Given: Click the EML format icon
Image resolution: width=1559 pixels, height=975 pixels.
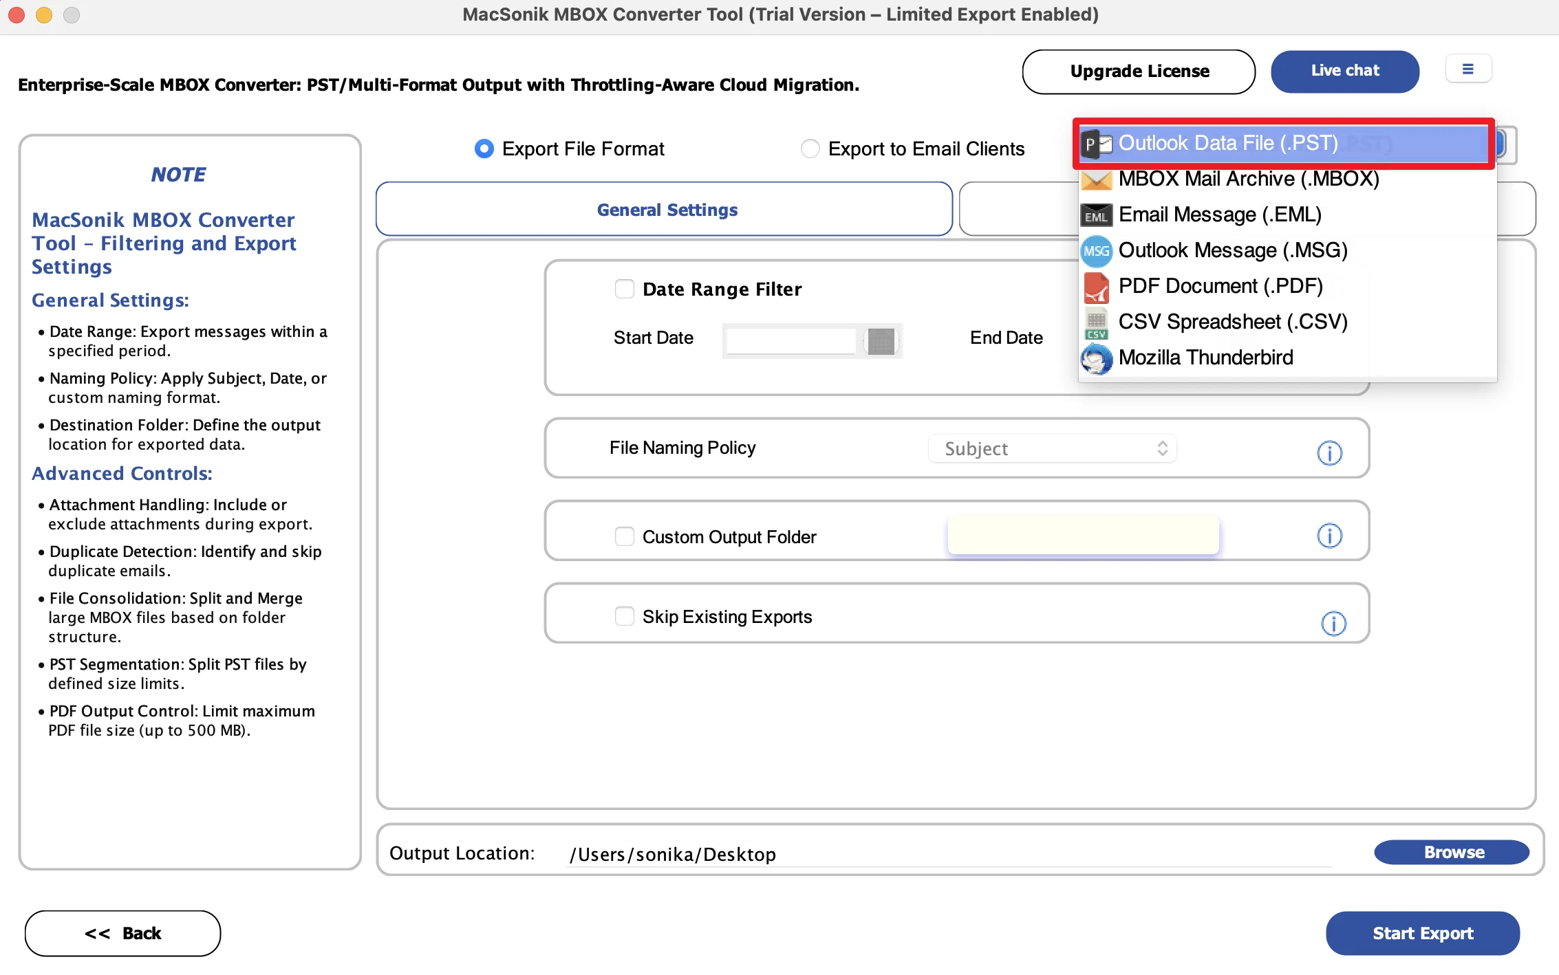Looking at the screenshot, I should point(1096,215).
